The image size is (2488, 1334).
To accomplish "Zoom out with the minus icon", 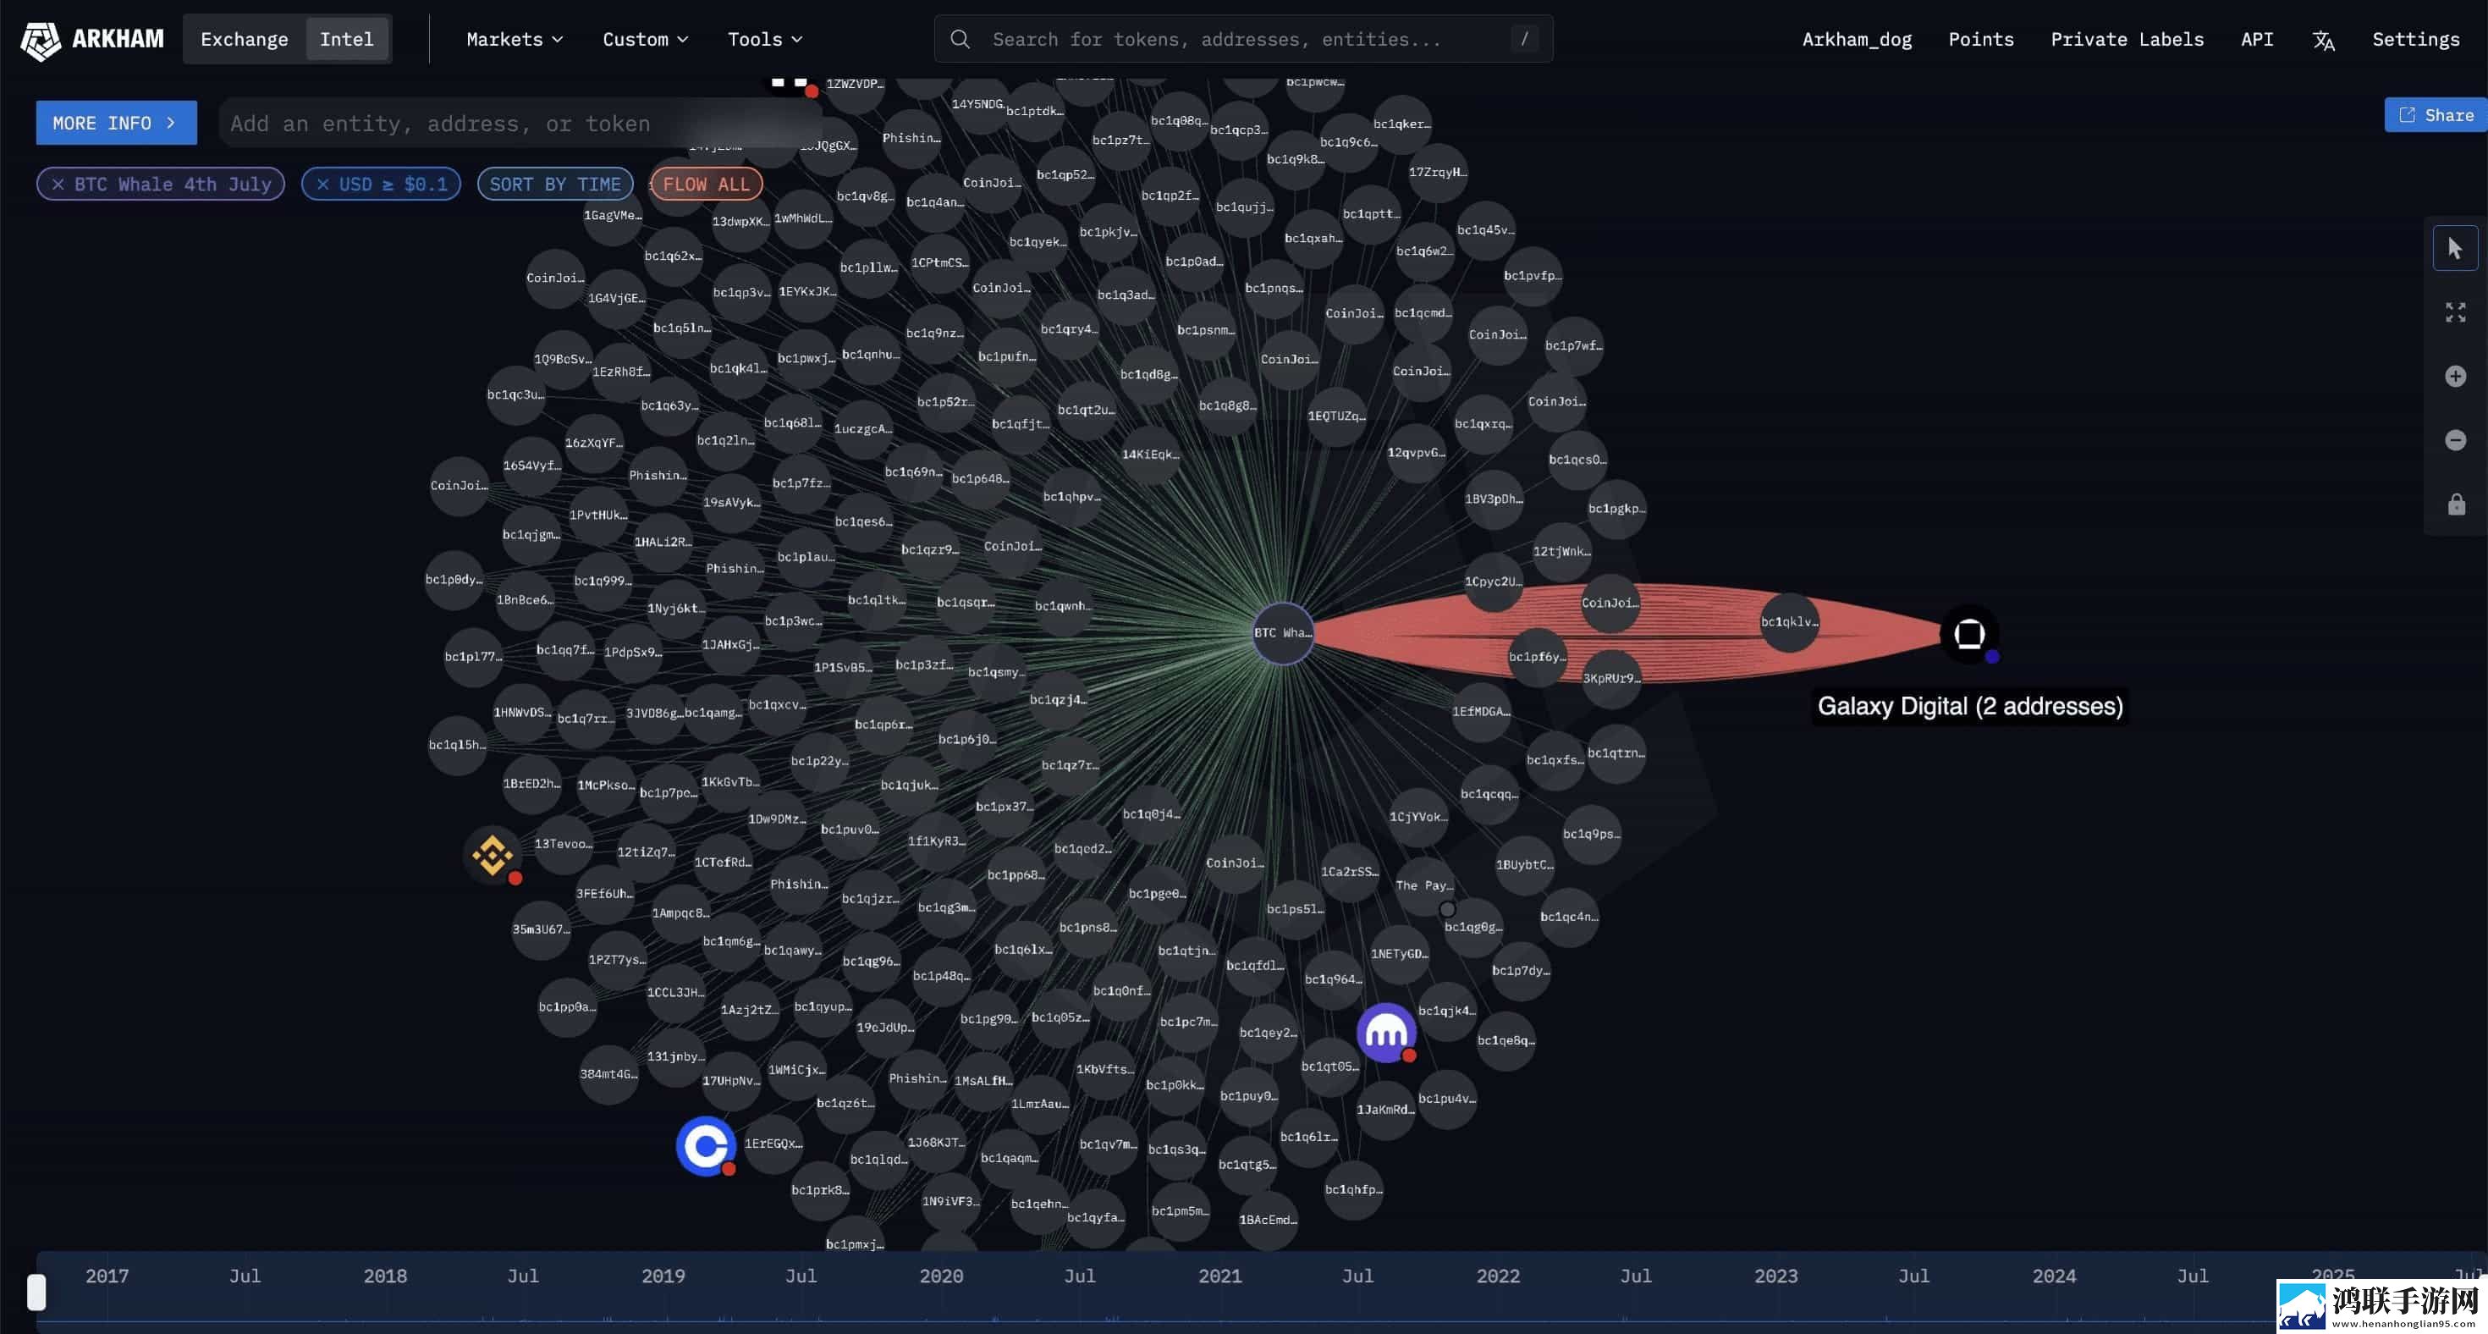I will point(2454,440).
